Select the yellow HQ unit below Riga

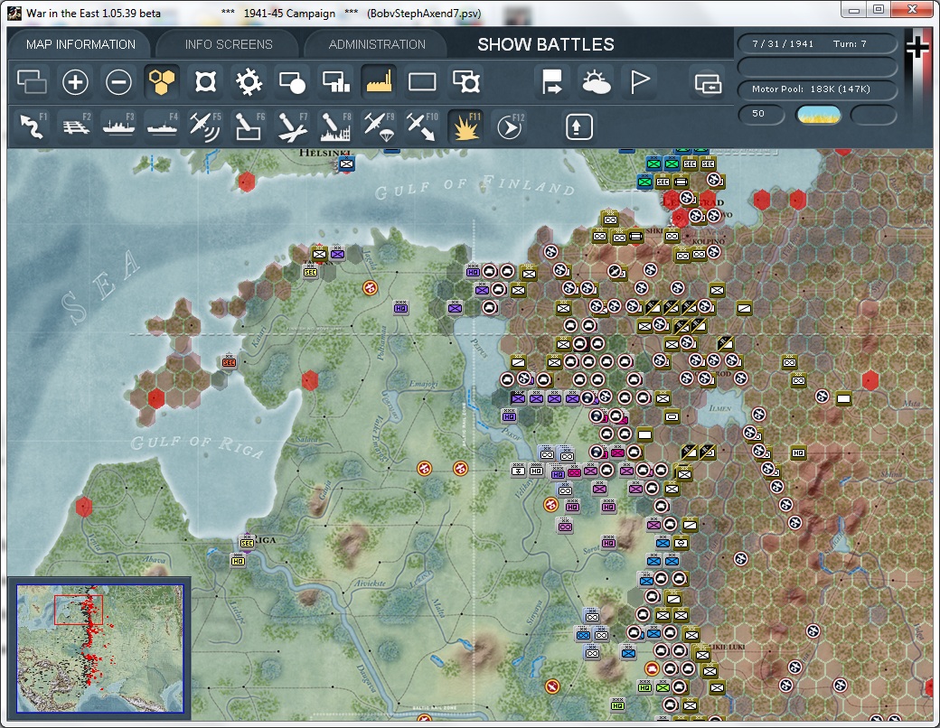[x=238, y=560]
